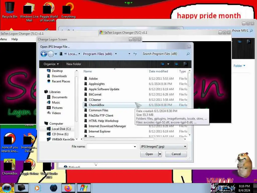This screenshot has height=193, width=257.
Task: Click the Program Files (x86) breadcrumb
Action: point(98,54)
